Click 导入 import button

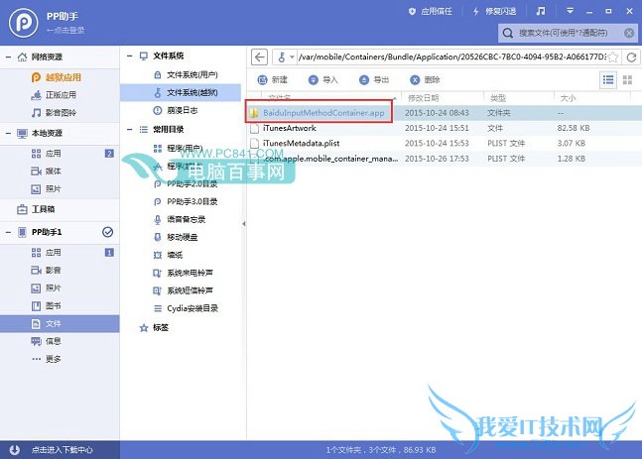[x=323, y=79]
